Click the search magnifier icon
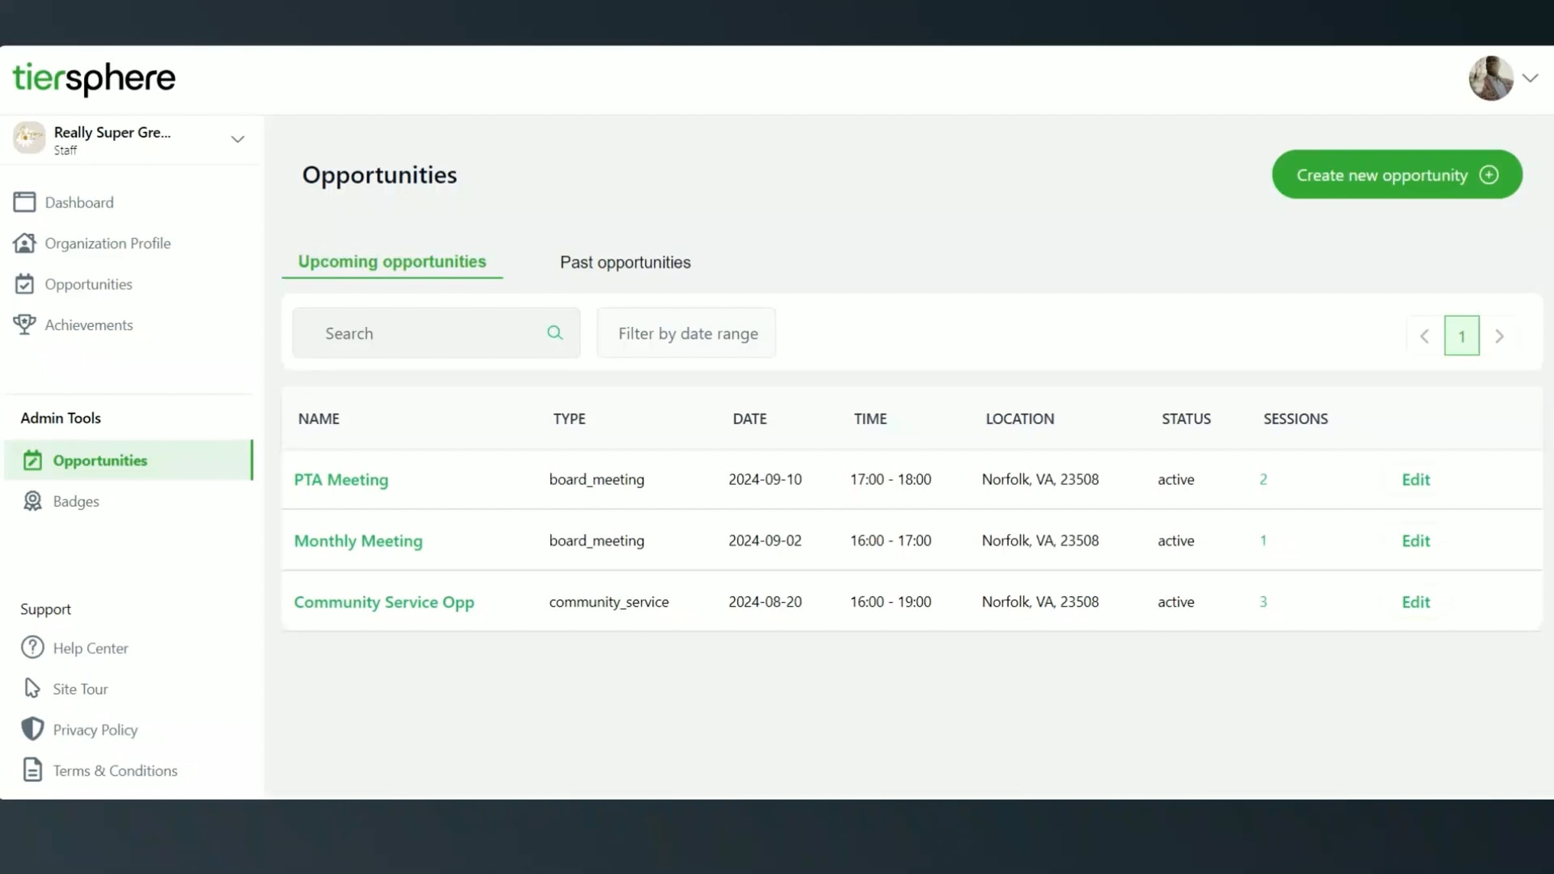Screen dimensions: 1554x874 [555, 333]
